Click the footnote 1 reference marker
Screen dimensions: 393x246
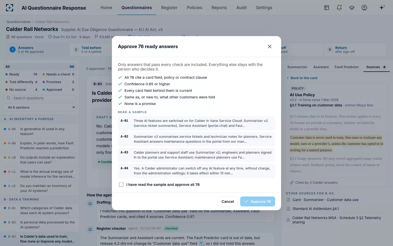point(201,243)
